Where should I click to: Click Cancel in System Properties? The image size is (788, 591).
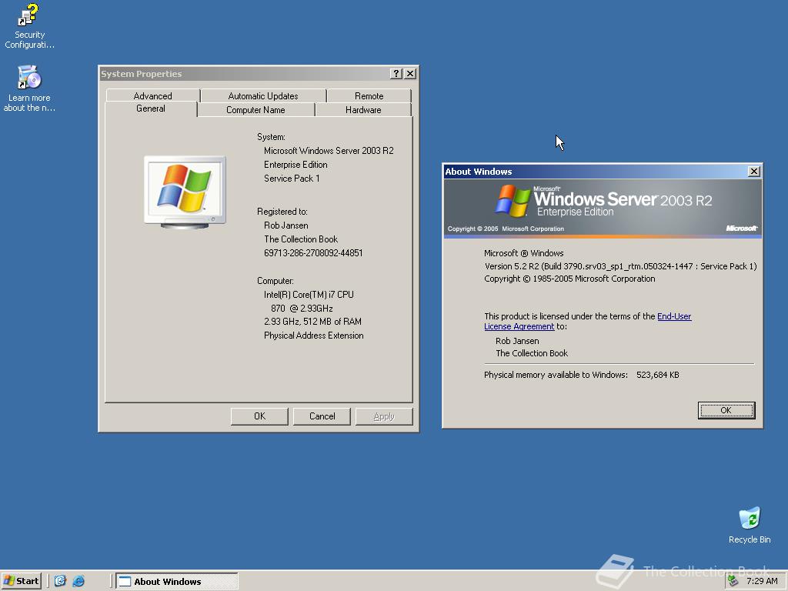[x=322, y=416]
